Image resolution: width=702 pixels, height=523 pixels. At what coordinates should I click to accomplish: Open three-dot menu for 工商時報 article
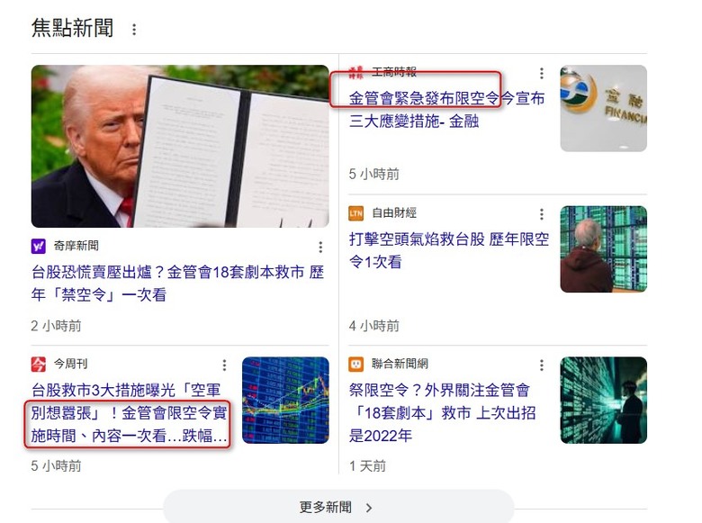click(x=541, y=73)
